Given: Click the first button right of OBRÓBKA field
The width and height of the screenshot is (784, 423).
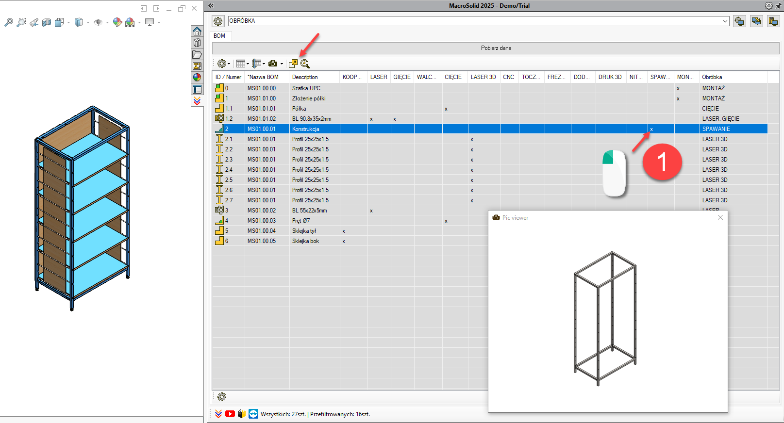Looking at the screenshot, I should tap(740, 21).
